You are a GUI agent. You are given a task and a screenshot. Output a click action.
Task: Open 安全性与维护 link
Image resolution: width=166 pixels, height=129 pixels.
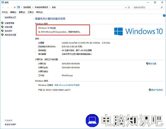pos(10,125)
